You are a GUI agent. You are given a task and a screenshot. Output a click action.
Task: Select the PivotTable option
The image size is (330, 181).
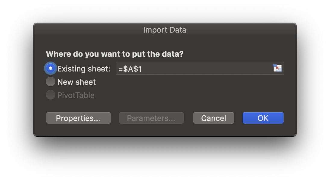51,95
